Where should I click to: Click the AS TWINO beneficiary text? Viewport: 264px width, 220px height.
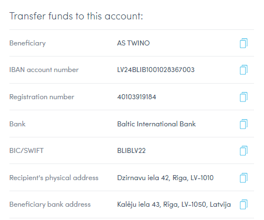(133, 43)
